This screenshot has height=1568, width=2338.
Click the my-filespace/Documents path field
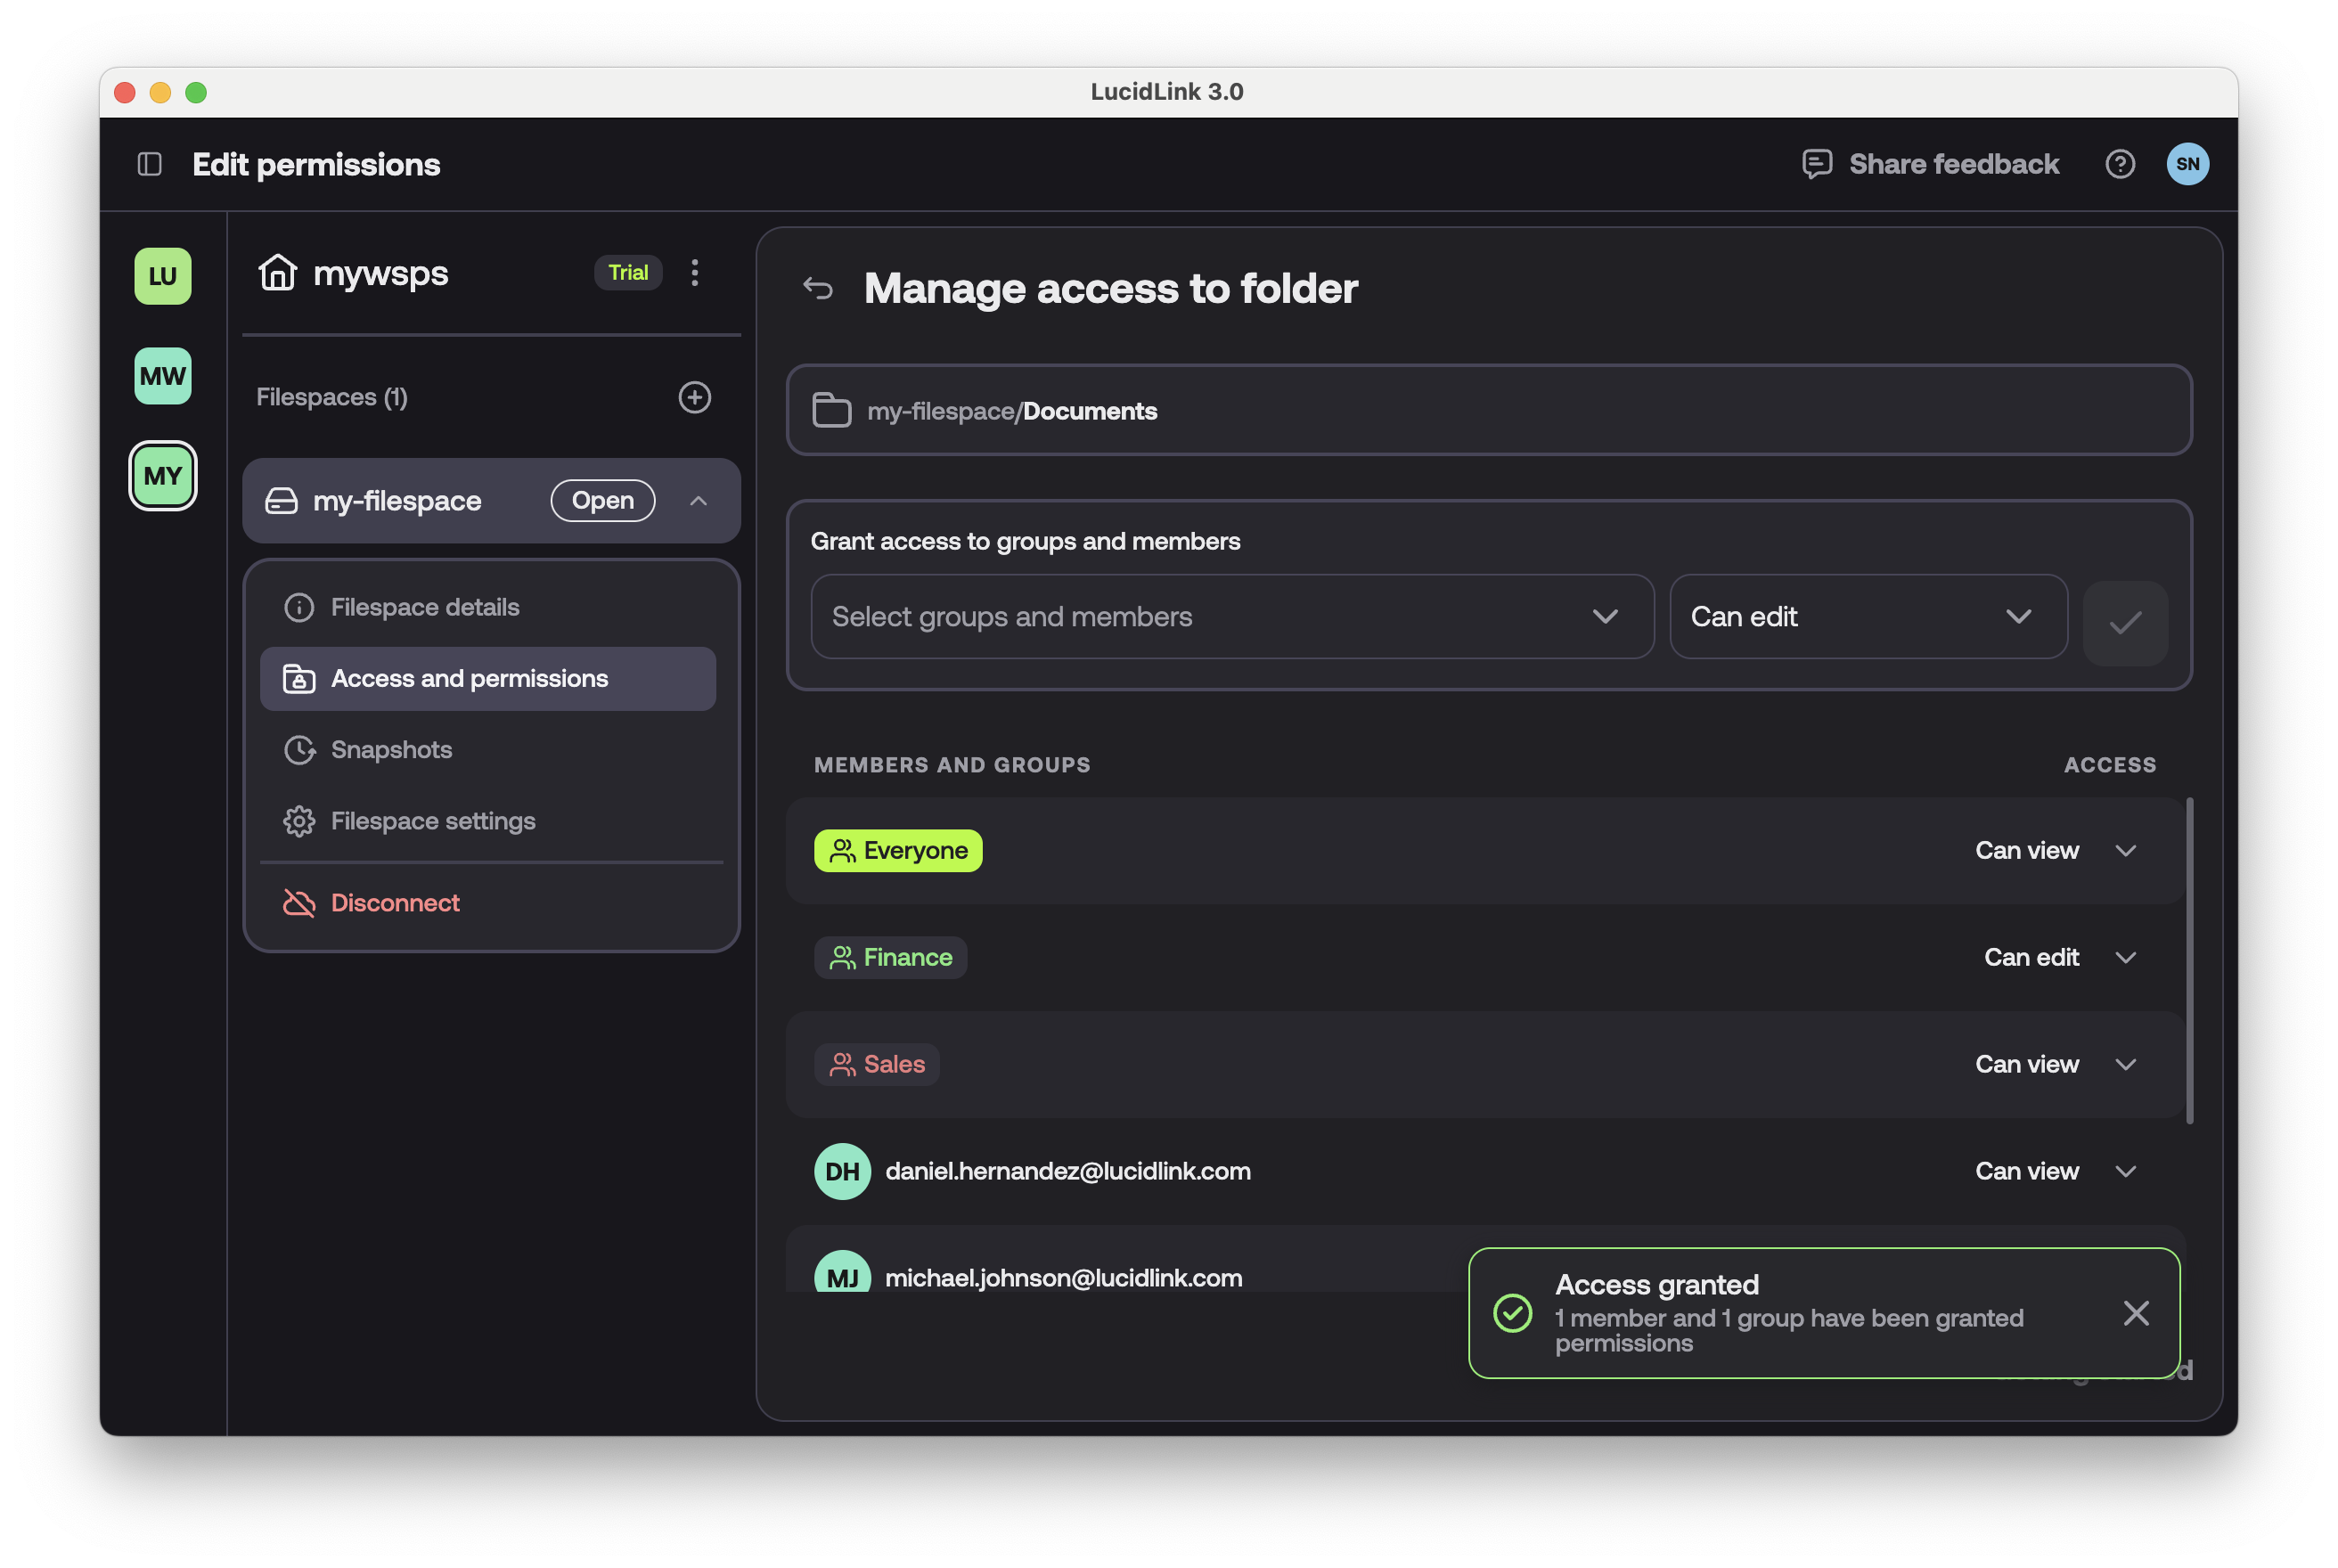(x=1489, y=410)
